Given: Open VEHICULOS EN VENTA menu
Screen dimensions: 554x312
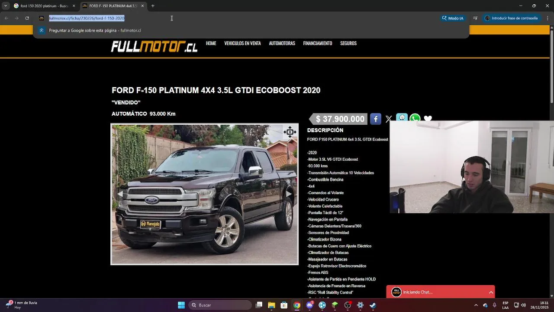Looking at the screenshot, I should [x=242, y=43].
